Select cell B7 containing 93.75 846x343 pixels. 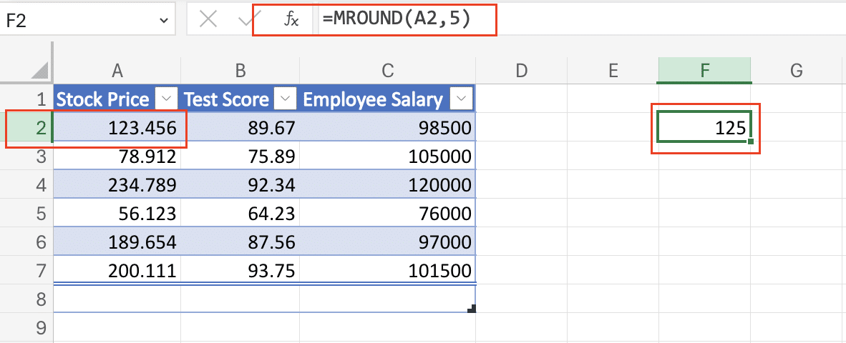click(240, 270)
